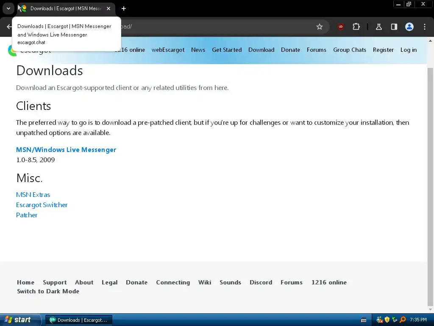Open the MSN Extras link
The width and height of the screenshot is (434, 326).
tap(33, 195)
